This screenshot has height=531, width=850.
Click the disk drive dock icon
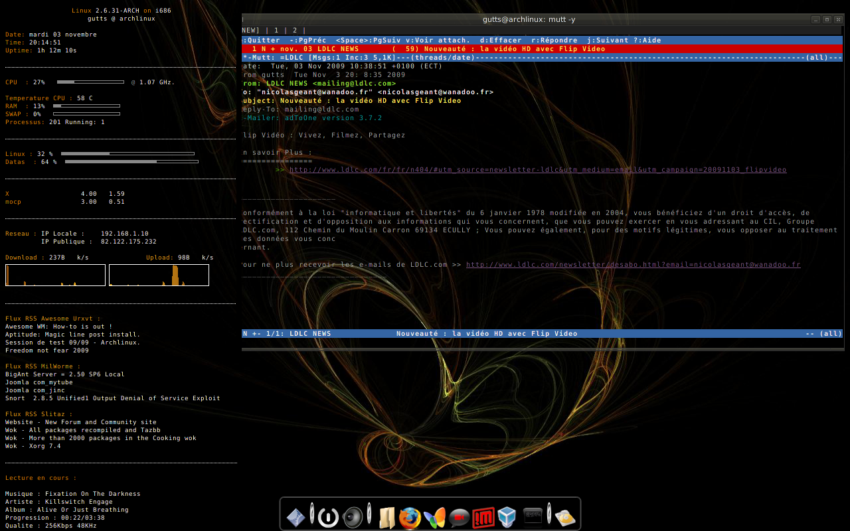click(x=565, y=518)
